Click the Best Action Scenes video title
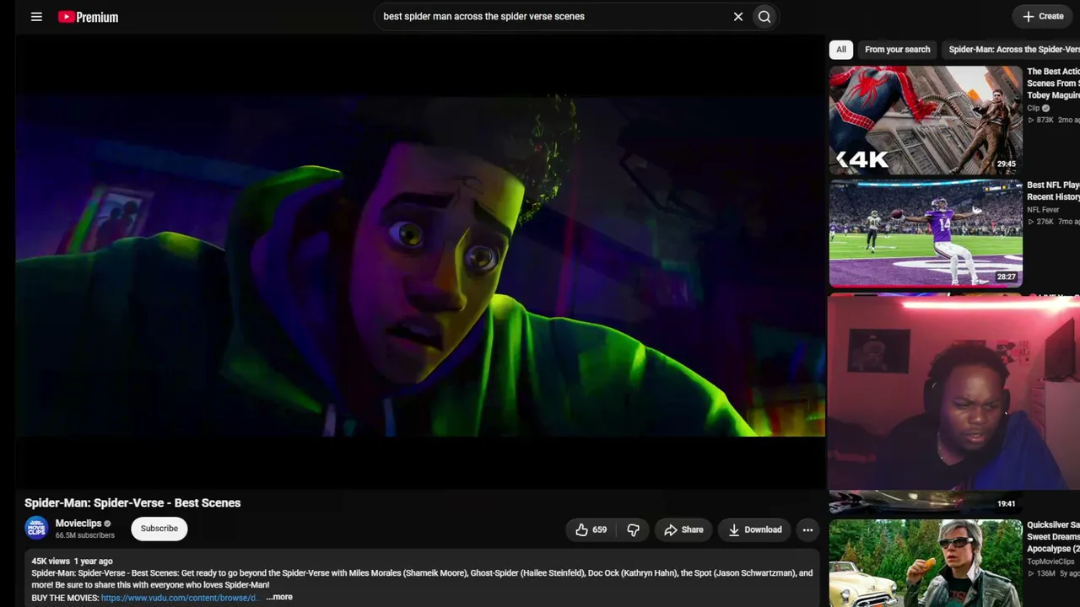 1053,83
